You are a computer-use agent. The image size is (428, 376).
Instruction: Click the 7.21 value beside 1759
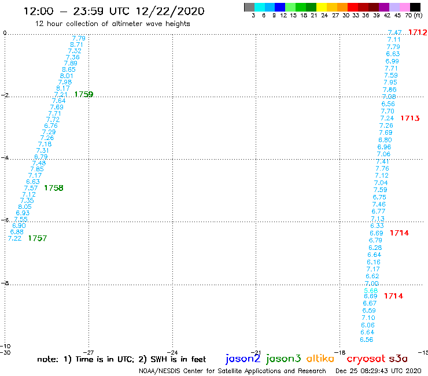[61, 94]
